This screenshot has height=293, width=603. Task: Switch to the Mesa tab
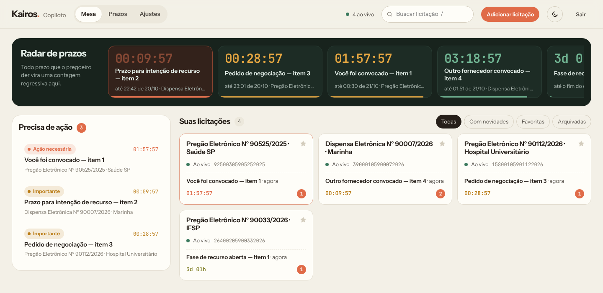pos(88,14)
